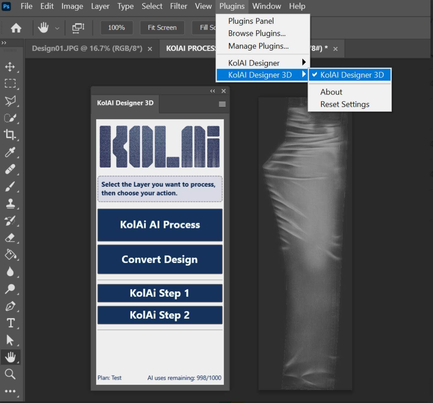Click the KolAi AI Process button
This screenshot has height=403, width=433.
point(160,225)
